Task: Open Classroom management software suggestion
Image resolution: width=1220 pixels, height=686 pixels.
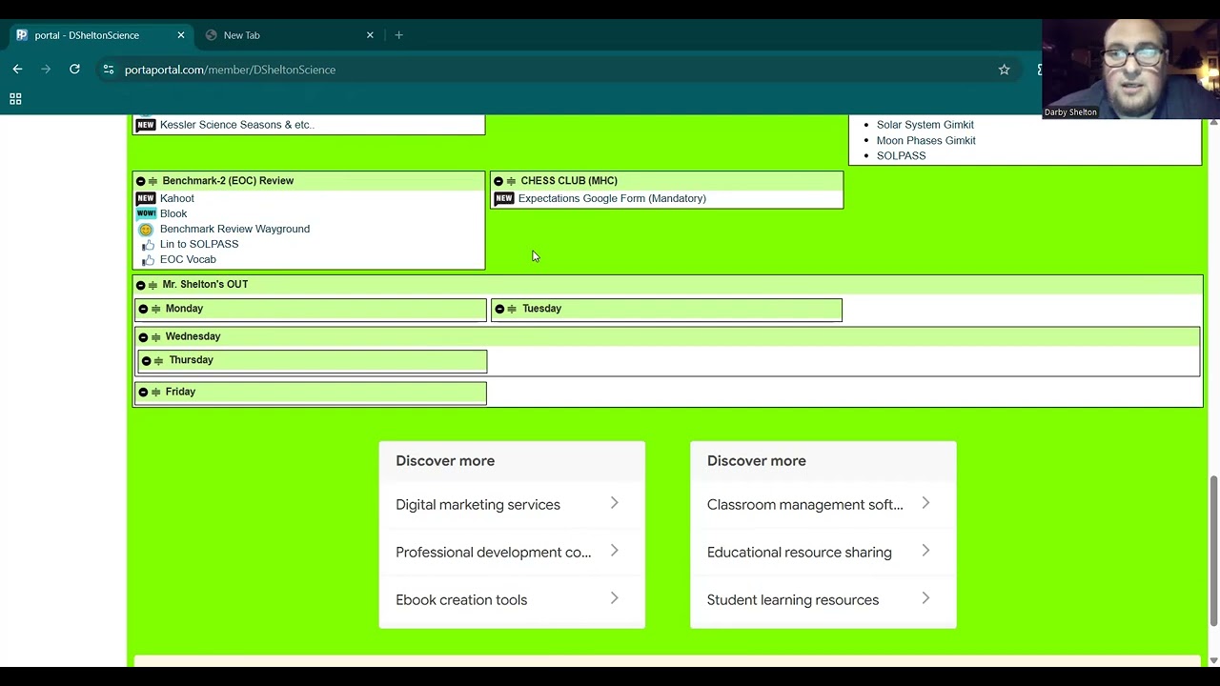Action: point(823,505)
